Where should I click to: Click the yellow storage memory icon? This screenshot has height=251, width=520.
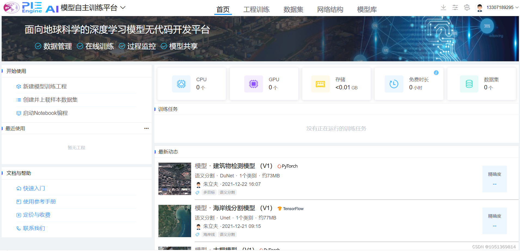(x=320, y=84)
